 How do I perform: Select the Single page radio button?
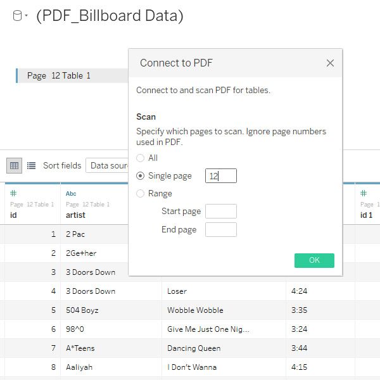[x=141, y=175]
